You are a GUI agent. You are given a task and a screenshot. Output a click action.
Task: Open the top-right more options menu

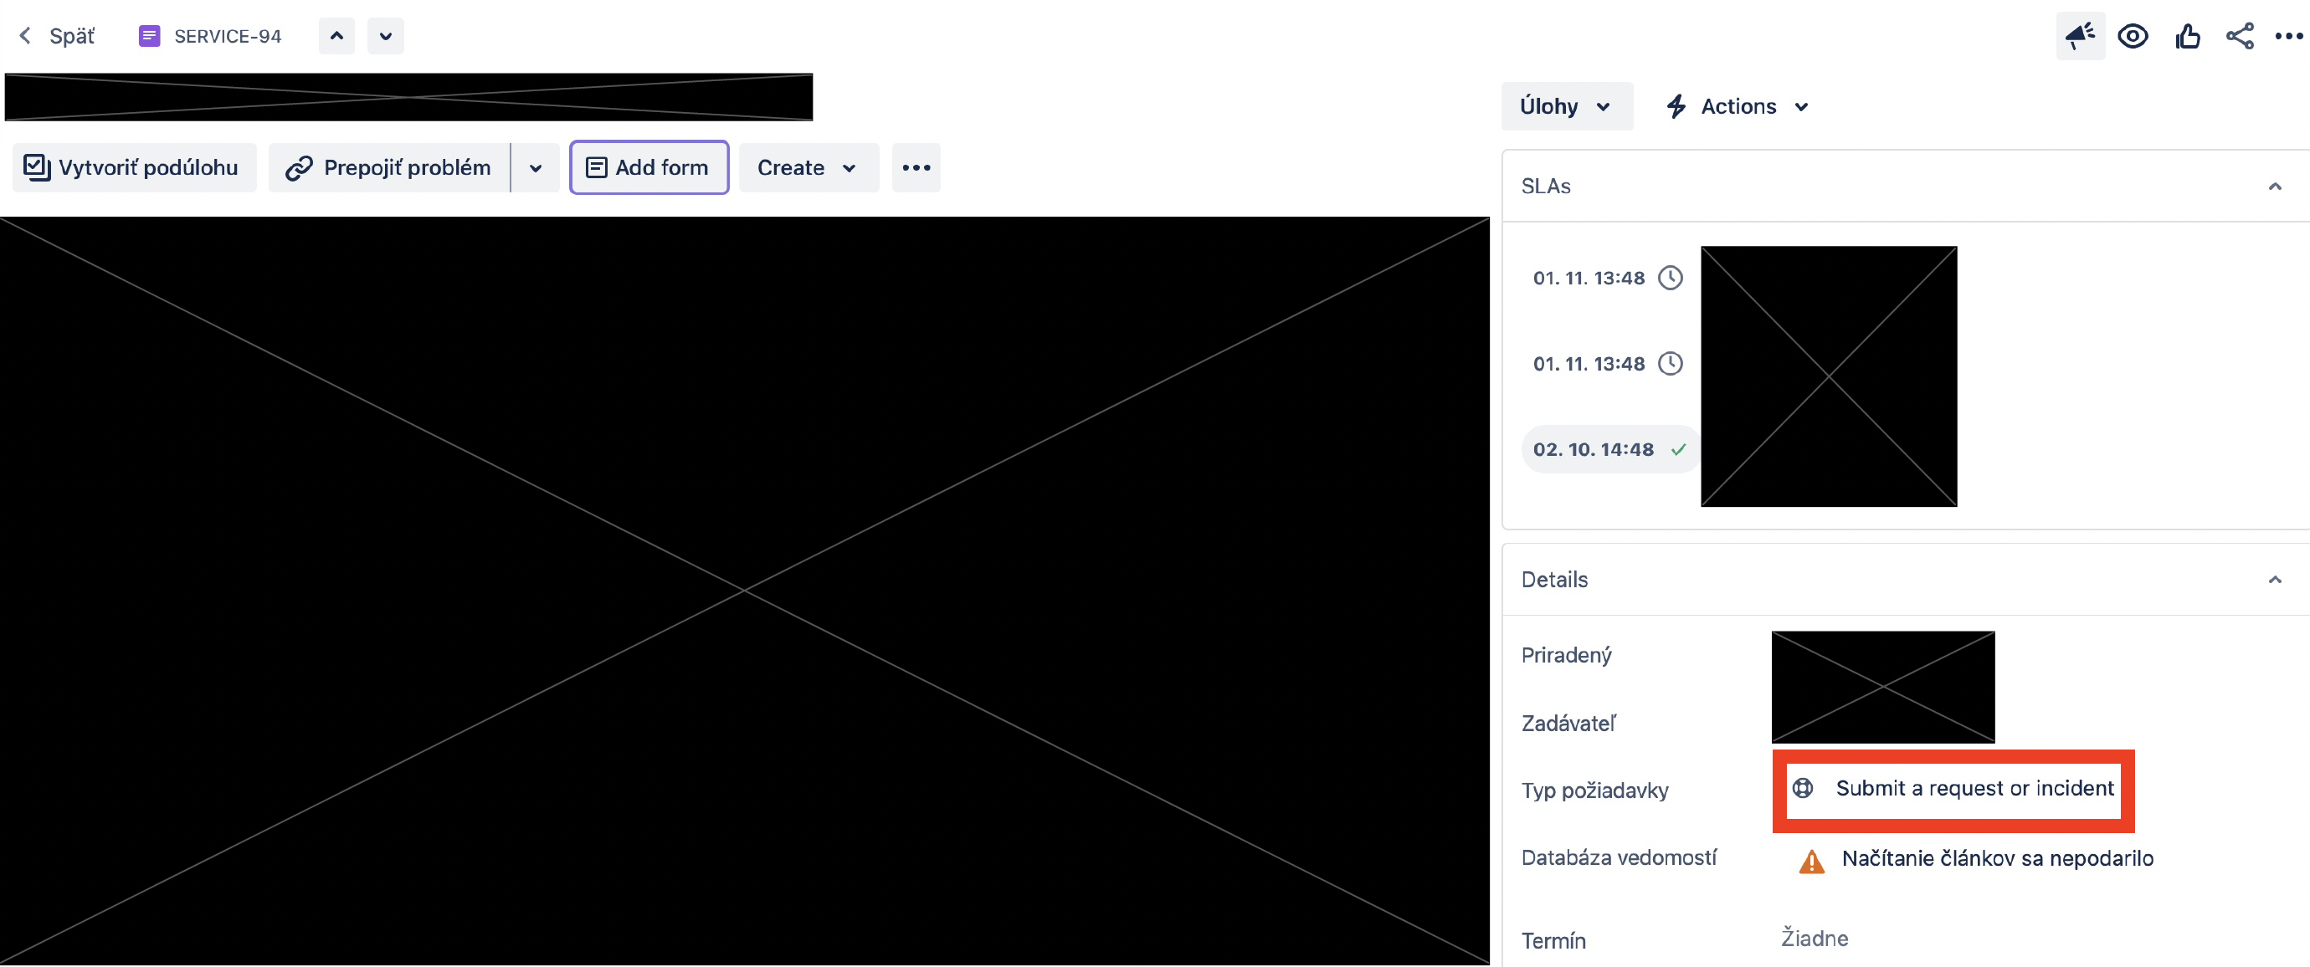click(x=2287, y=36)
